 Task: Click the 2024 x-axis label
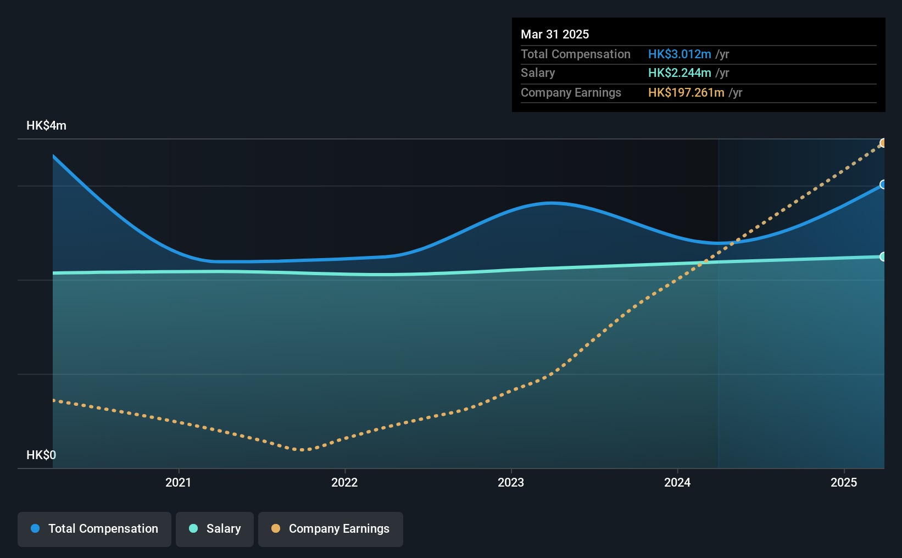(x=677, y=482)
